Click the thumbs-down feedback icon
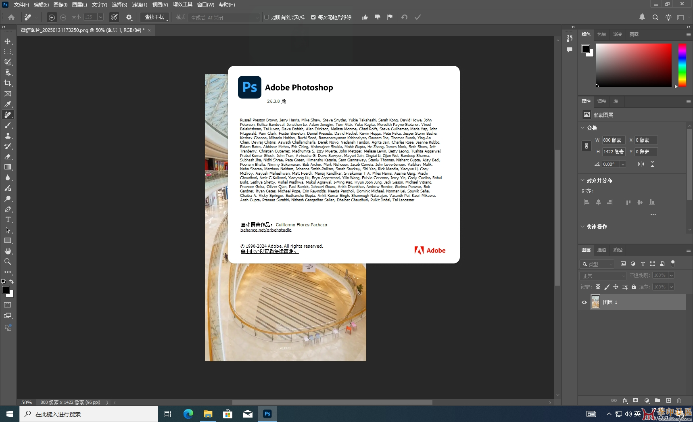The width and height of the screenshot is (693, 422). pos(378,17)
